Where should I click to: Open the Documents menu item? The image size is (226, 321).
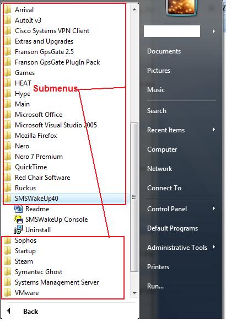tap(164, 51)
